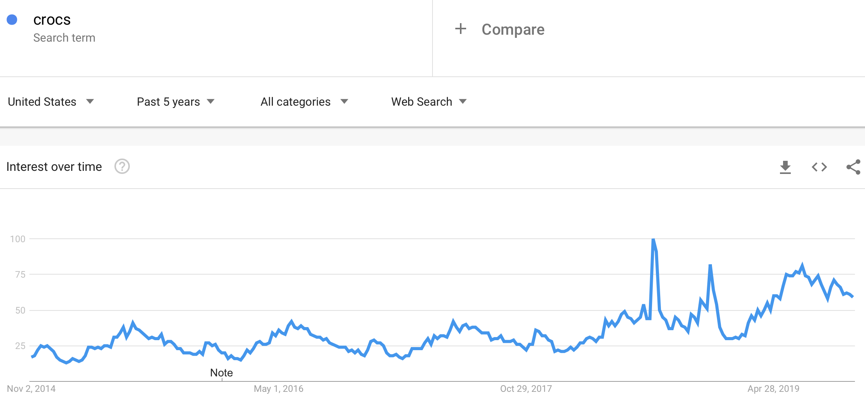Viewport: 865px width, 398px height.
Task: Open the United States region selector
Action: [x=42, y=101]
